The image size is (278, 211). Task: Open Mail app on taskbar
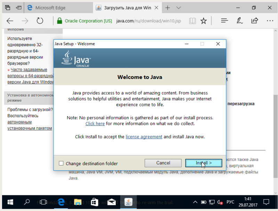(112, 202)
